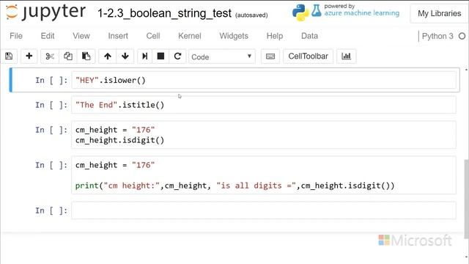The image size is (469, 264).
Task: Restart the kernel using the circular arrow icon
Action: (x=177, y=56)
